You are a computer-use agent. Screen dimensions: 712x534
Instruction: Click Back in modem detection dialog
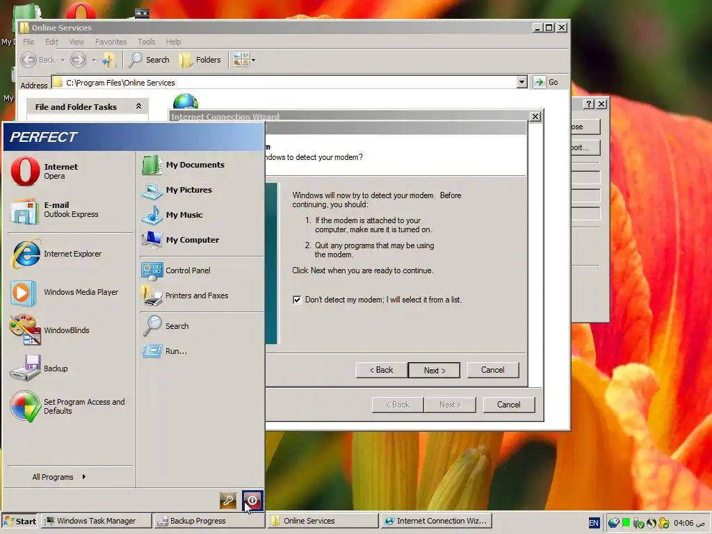point(382,370)
